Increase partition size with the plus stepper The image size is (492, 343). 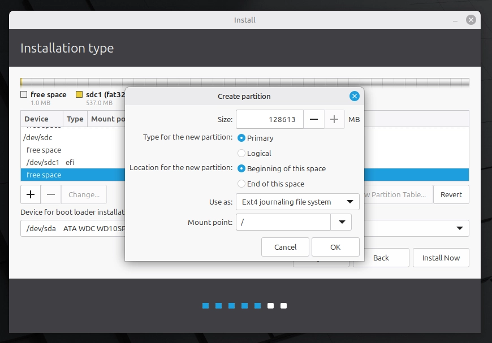click(334, 119)
